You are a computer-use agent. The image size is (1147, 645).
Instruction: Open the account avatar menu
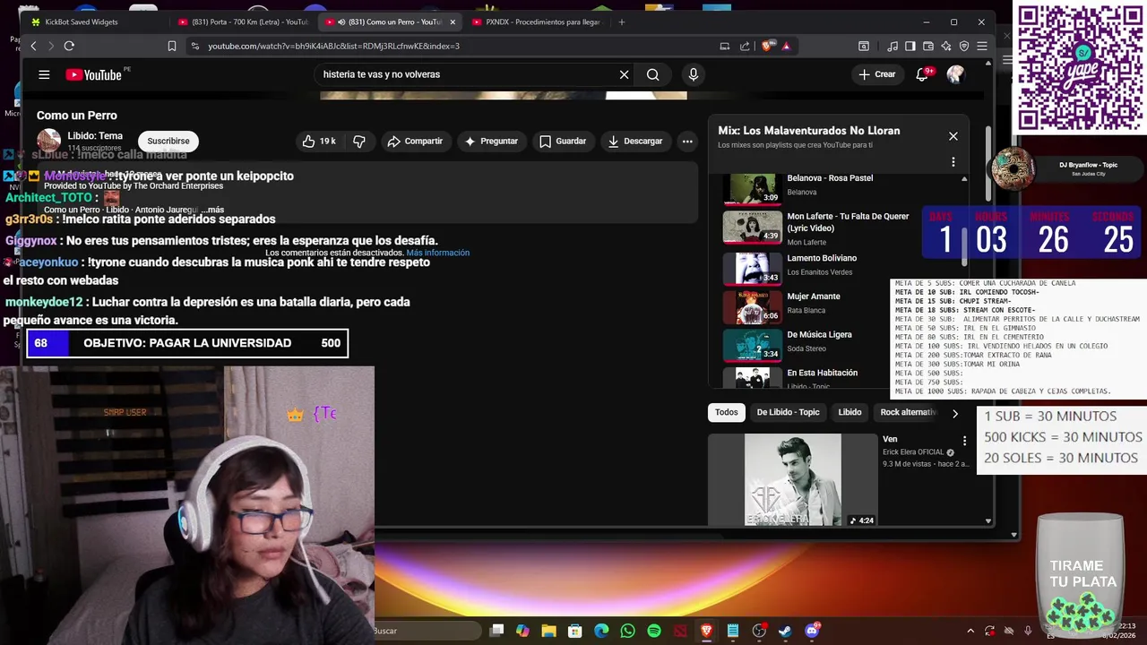point(955,74)
